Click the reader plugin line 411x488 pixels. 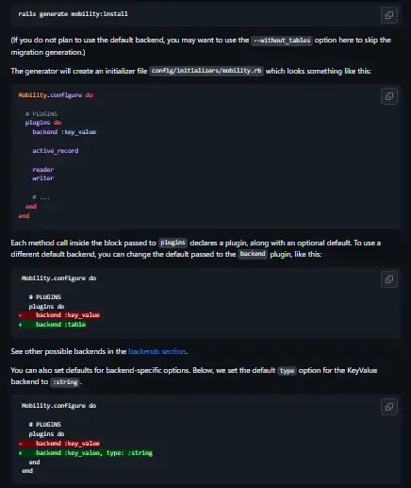tap(43, 170)
